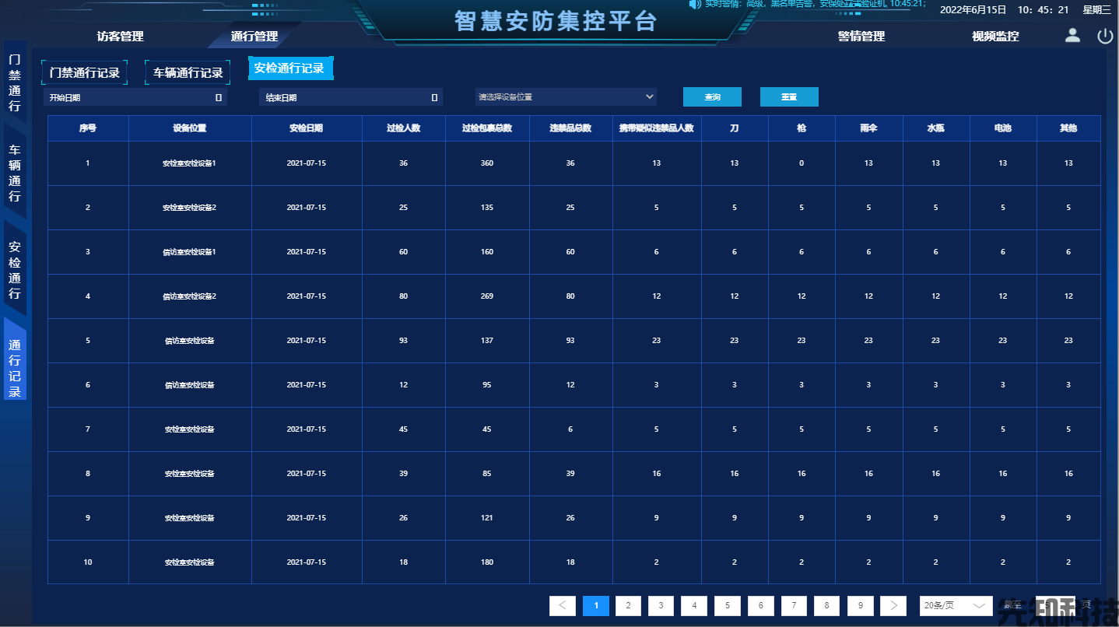Go to page 3
This screenshot has height=627, width=1119.
pos(661,605)
